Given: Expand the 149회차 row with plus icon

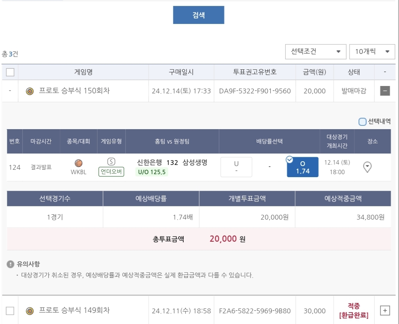Looking at the screenshot, I should pyautogui.click(x=385, y=311).
